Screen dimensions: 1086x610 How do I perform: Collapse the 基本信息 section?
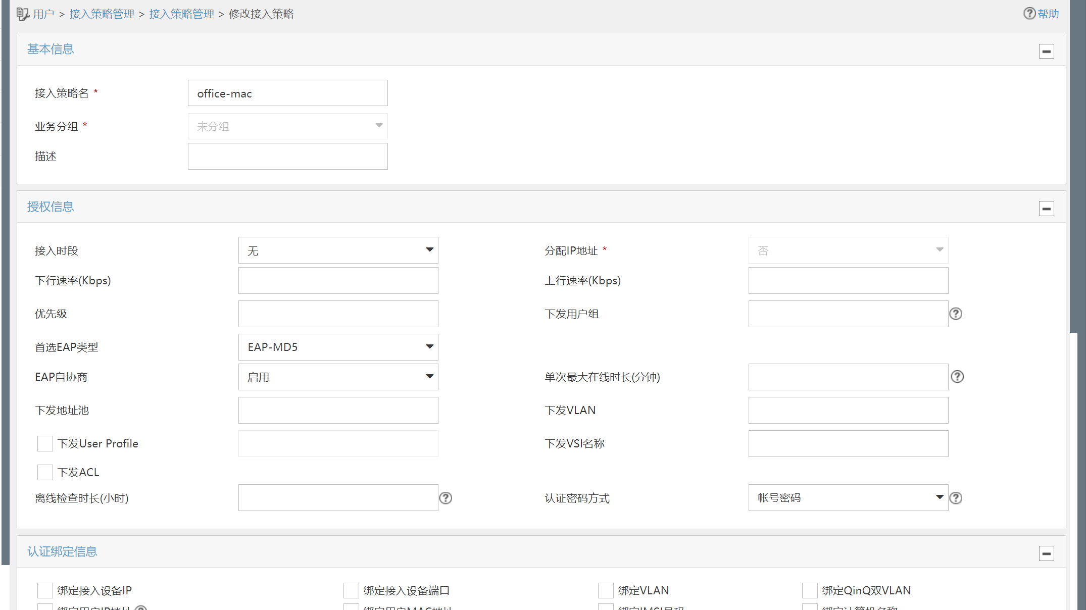point(1046,52)
